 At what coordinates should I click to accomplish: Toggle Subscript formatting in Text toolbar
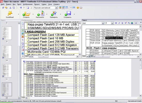click(129, 23)
